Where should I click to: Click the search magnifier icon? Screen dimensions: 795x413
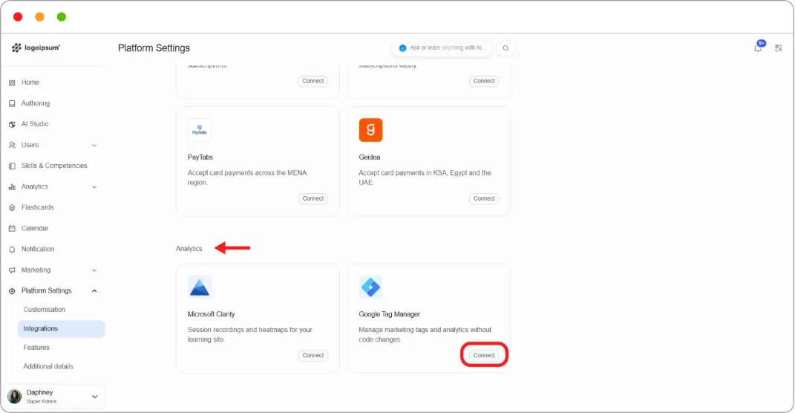point(506,48)
